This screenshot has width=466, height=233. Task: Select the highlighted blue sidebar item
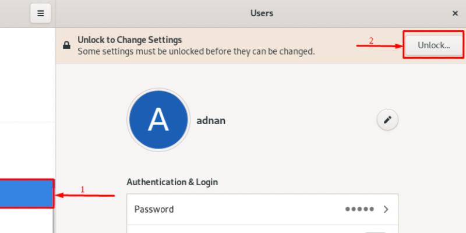(x=26, y=193)
